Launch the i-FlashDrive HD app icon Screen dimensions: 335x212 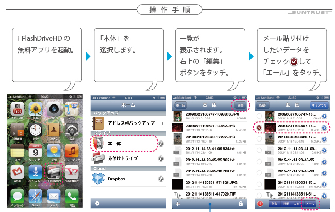point(54,172)
